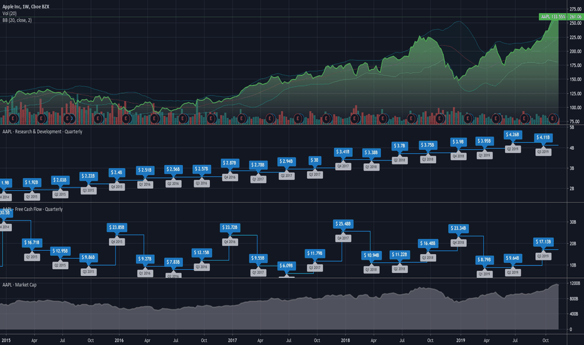This screenshot has width=584, height=345.
Task: Click the $ 2.87B R&D data label
Action: [x=230, y=163]
